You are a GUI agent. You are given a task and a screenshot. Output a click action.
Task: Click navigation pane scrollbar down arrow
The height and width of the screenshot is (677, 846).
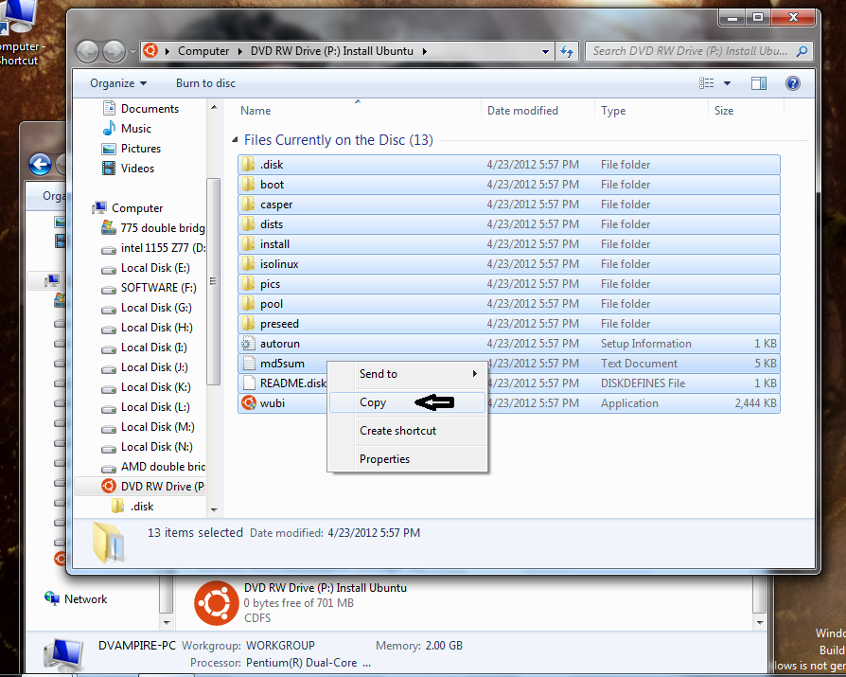pos(214,509)
